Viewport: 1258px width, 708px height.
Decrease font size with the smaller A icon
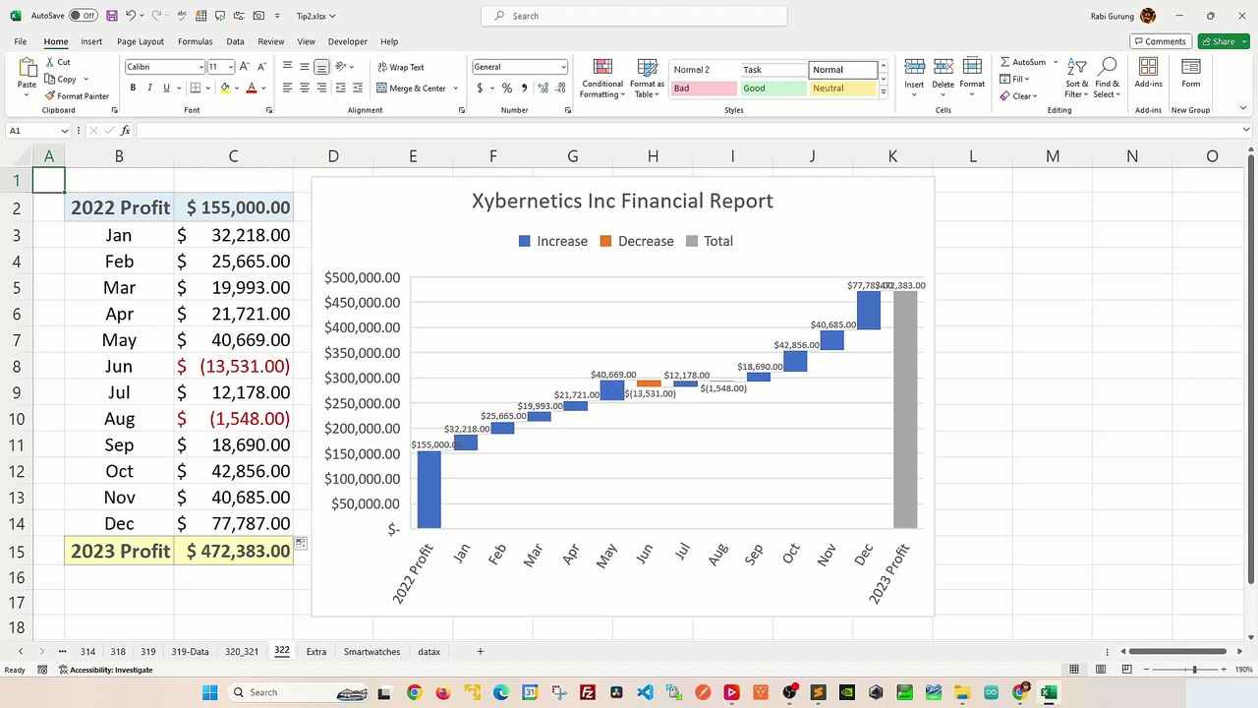(x=259, y=67)
